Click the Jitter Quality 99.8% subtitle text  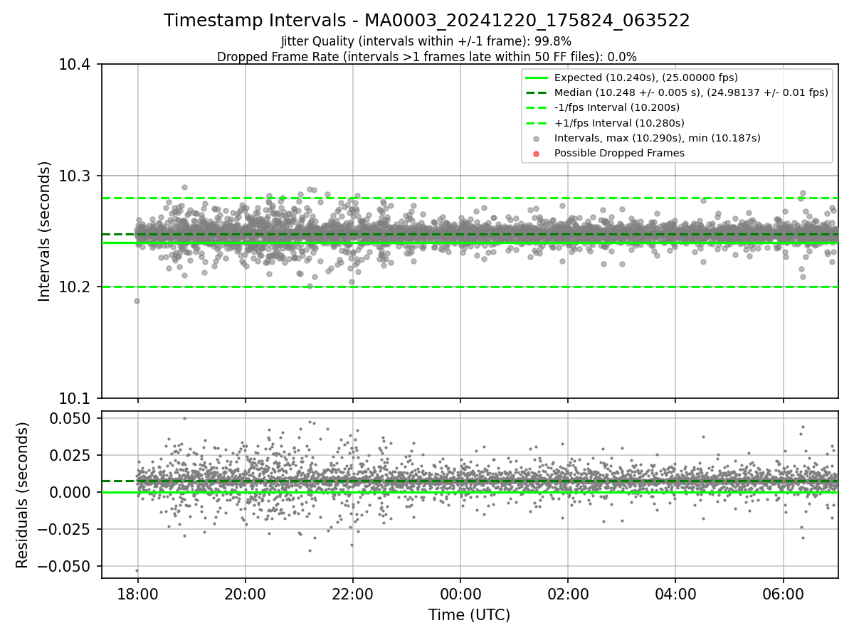[426, 41]
